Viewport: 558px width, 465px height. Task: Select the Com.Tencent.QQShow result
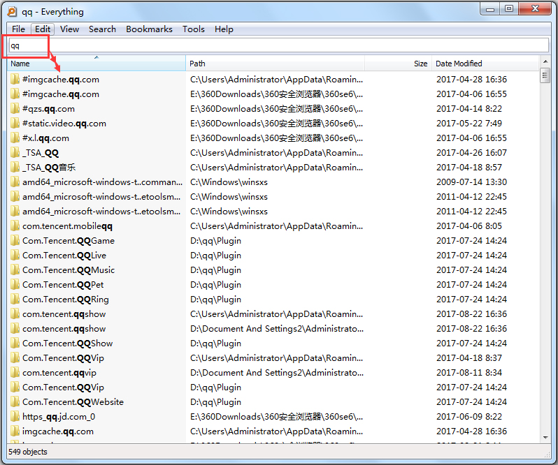click(67, 343)
